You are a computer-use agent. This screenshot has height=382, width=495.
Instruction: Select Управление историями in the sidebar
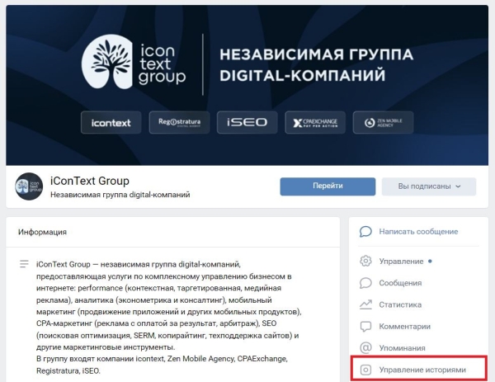[x=422, y=370]
